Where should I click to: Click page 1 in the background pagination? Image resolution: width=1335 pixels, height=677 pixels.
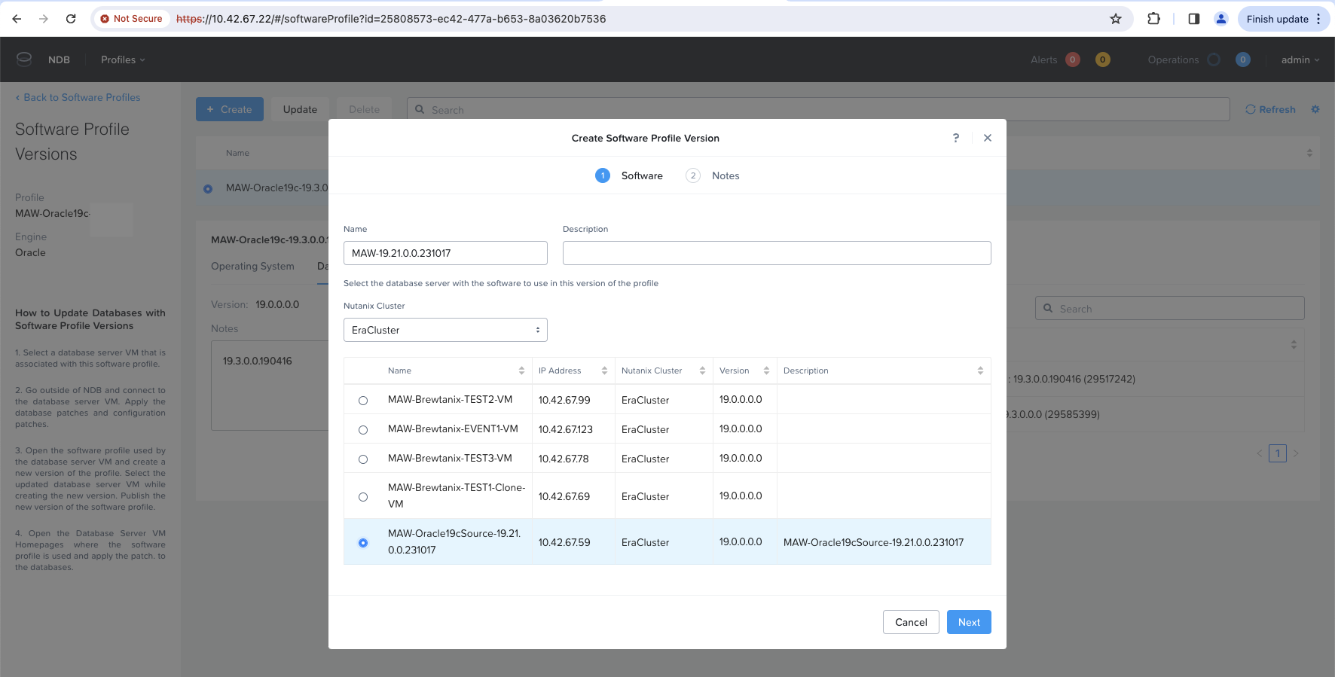pyautogui.click(x=1278, y=453)
